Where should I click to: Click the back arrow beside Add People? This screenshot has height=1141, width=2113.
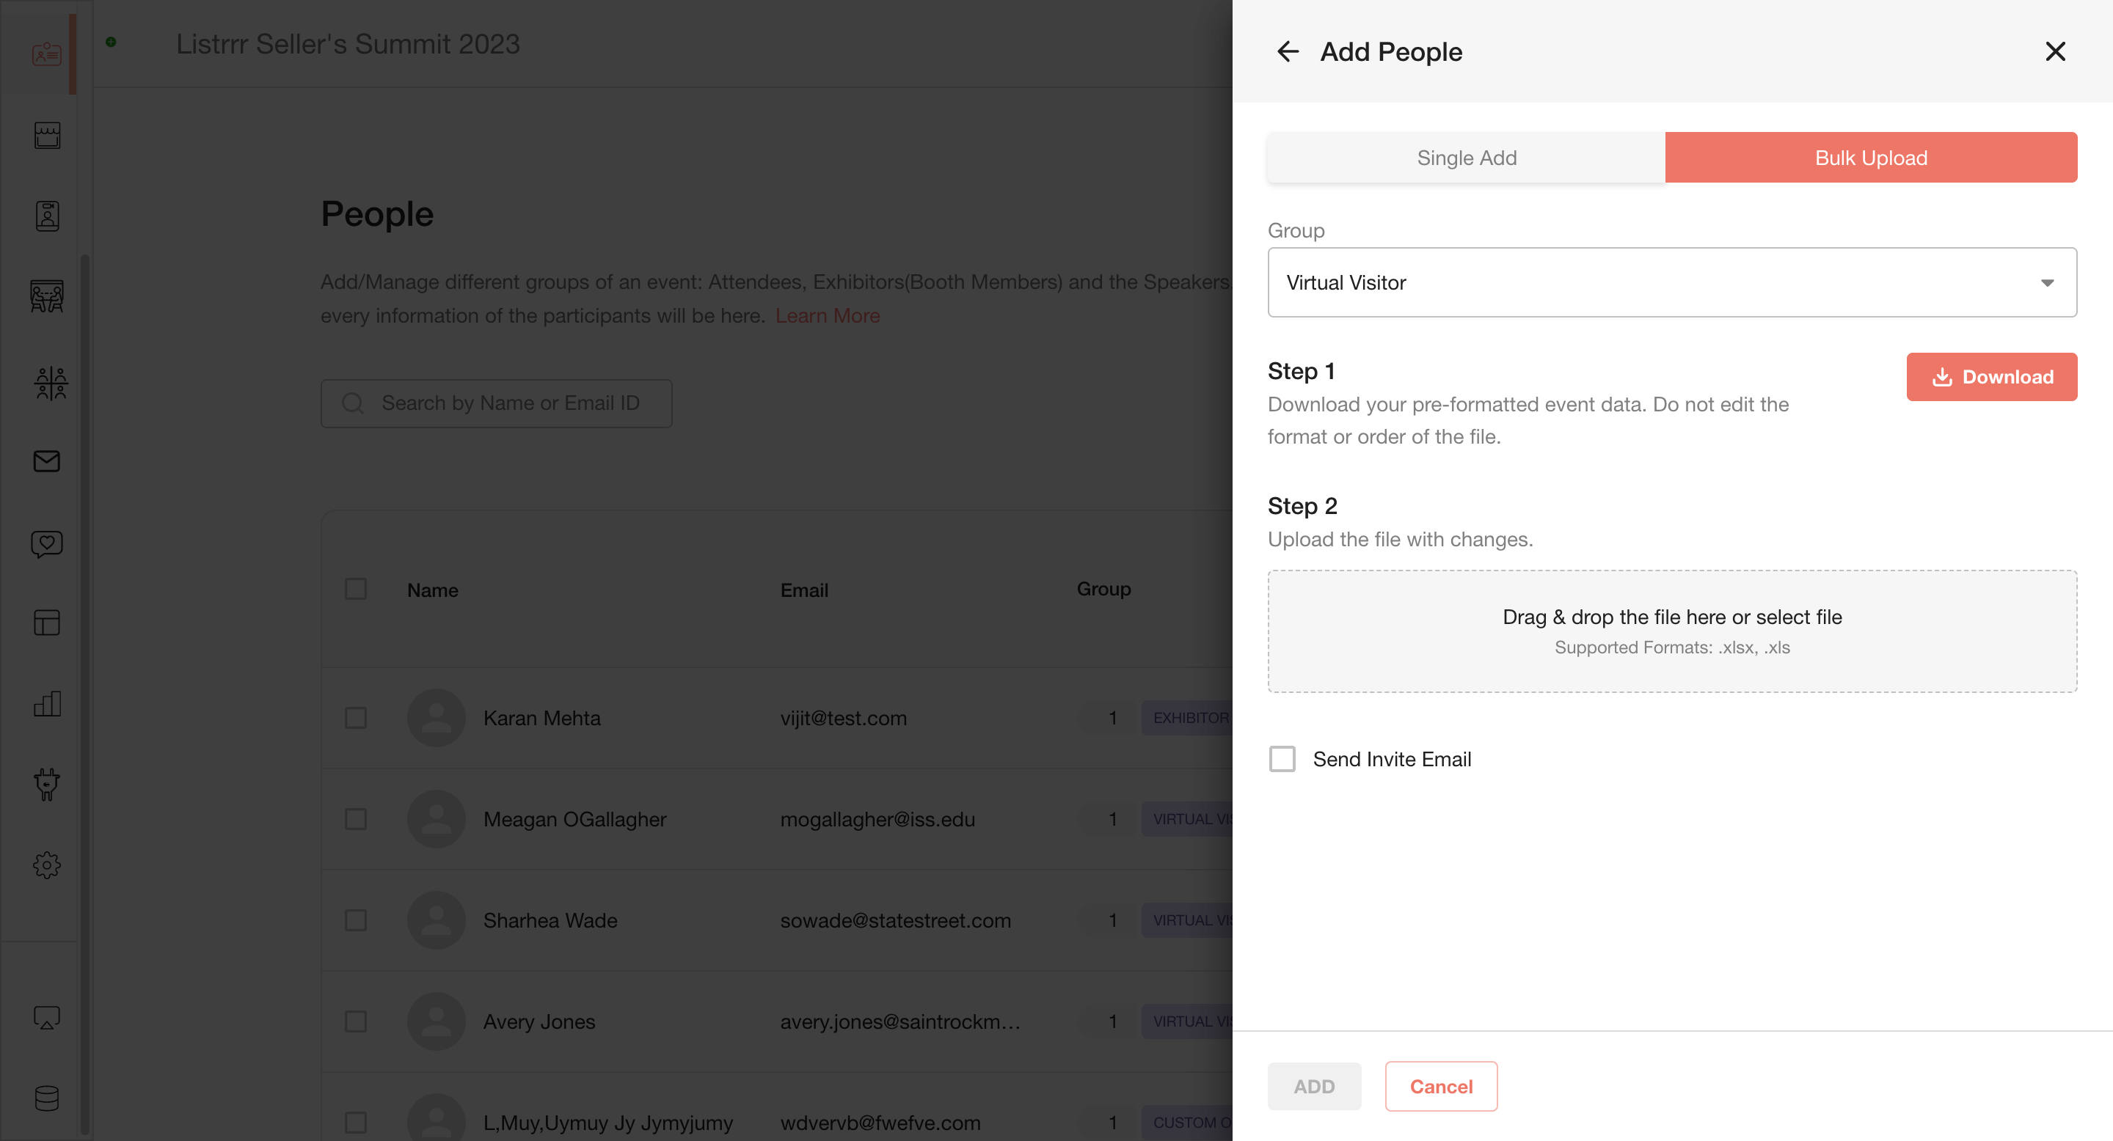(1287, 51)
